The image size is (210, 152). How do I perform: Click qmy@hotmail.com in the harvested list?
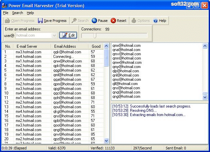point(126,67)
